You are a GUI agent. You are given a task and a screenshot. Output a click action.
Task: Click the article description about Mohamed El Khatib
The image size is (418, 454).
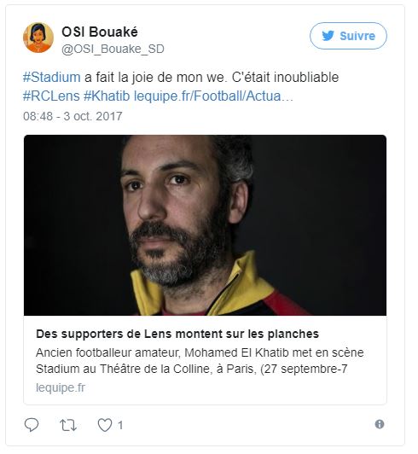(x=200, y=360)
